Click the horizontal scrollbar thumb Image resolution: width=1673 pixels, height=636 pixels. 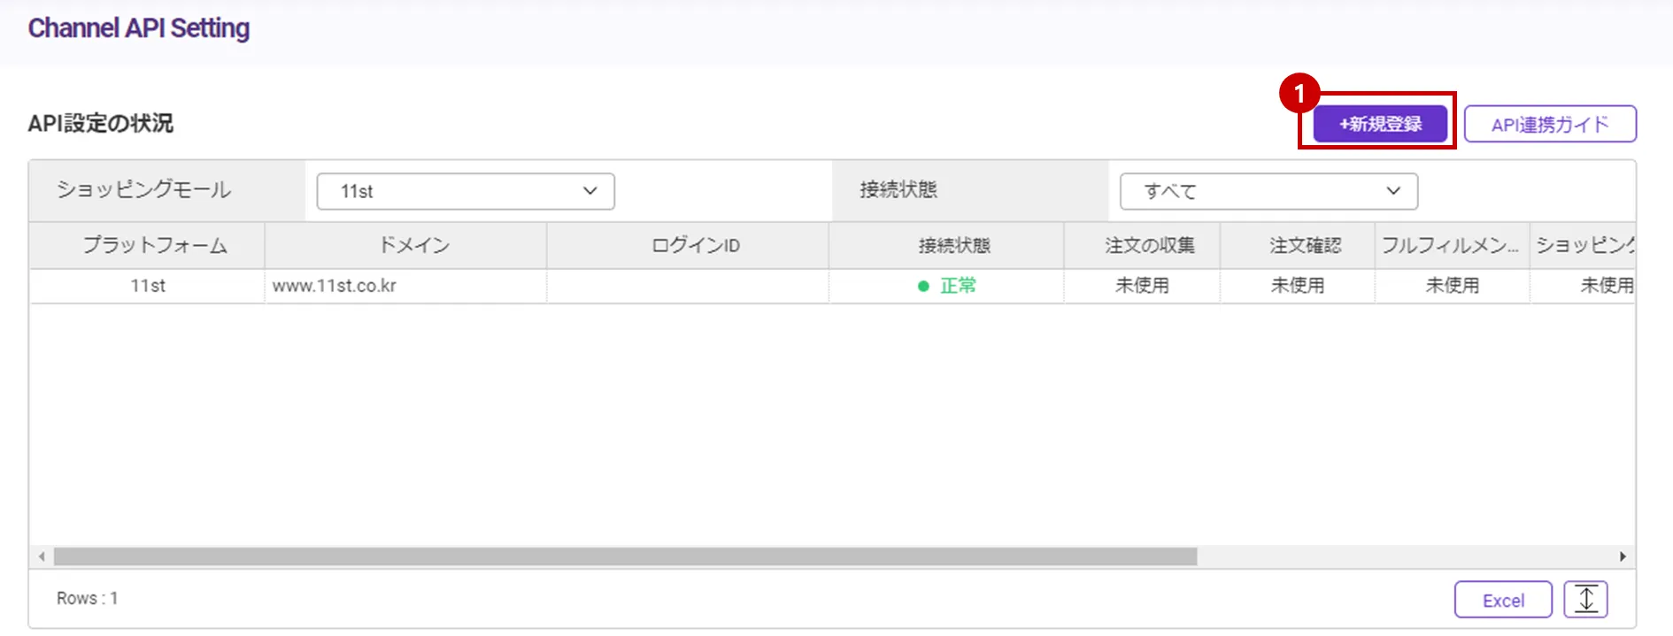click(x=625, y=556)
